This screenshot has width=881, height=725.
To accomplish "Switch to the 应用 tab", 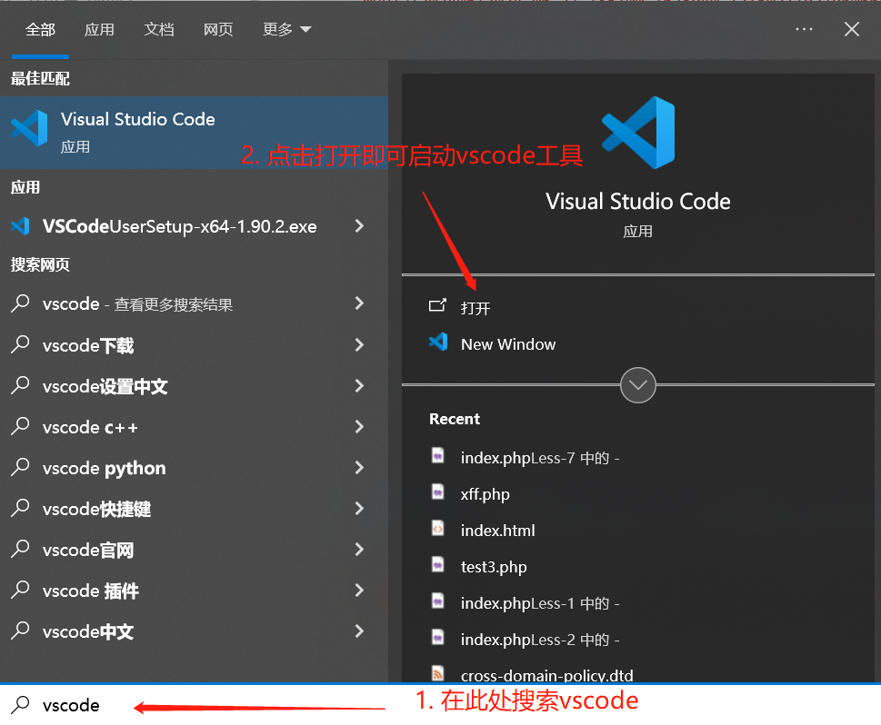I will point(99,29).
